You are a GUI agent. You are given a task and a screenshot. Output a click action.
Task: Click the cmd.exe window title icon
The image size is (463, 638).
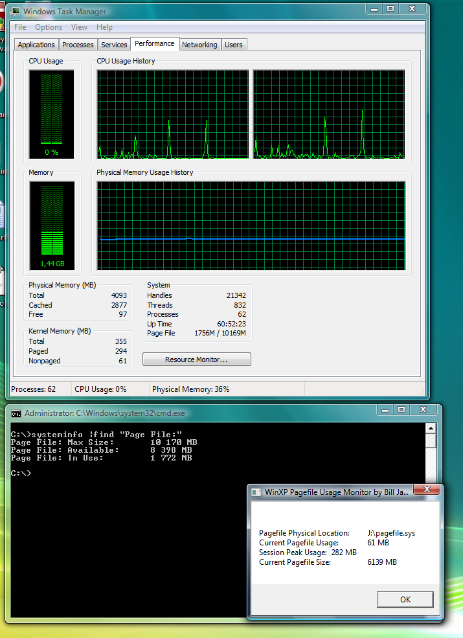16,414
